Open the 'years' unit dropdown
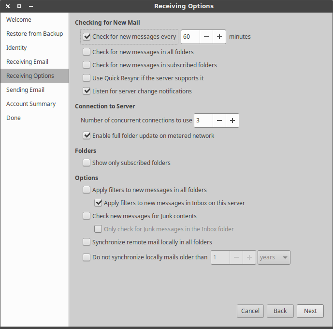This screenshot has width=333, height=329. pos(274,258)
